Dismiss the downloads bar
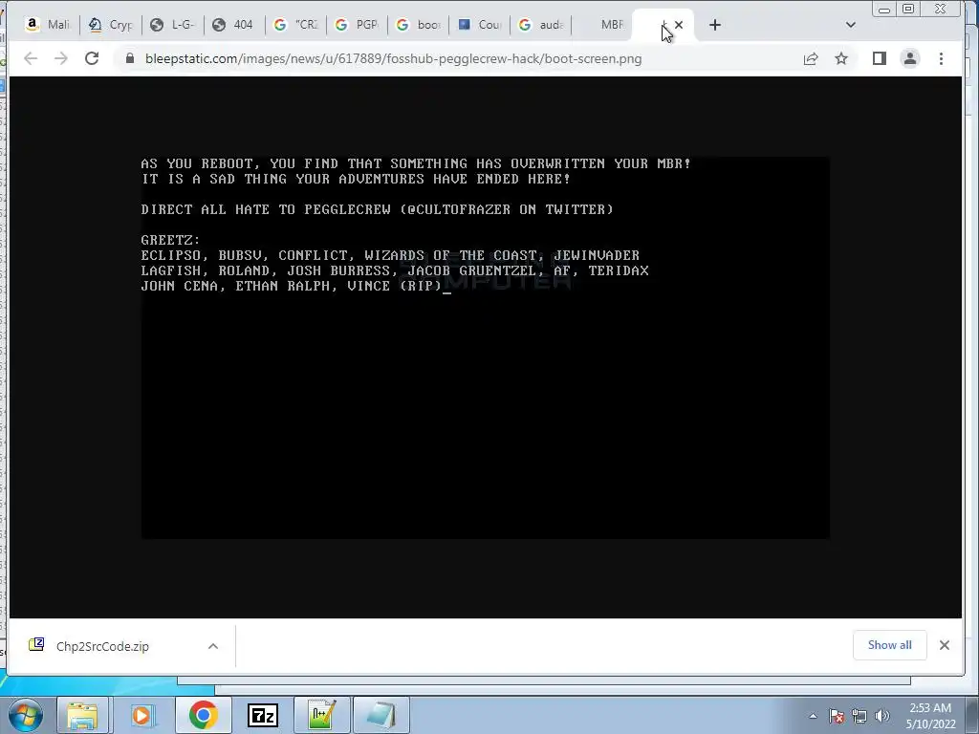 (945, 645)
